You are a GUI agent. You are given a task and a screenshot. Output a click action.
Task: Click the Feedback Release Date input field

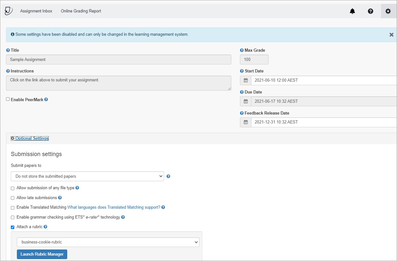(x=324, y=122)
